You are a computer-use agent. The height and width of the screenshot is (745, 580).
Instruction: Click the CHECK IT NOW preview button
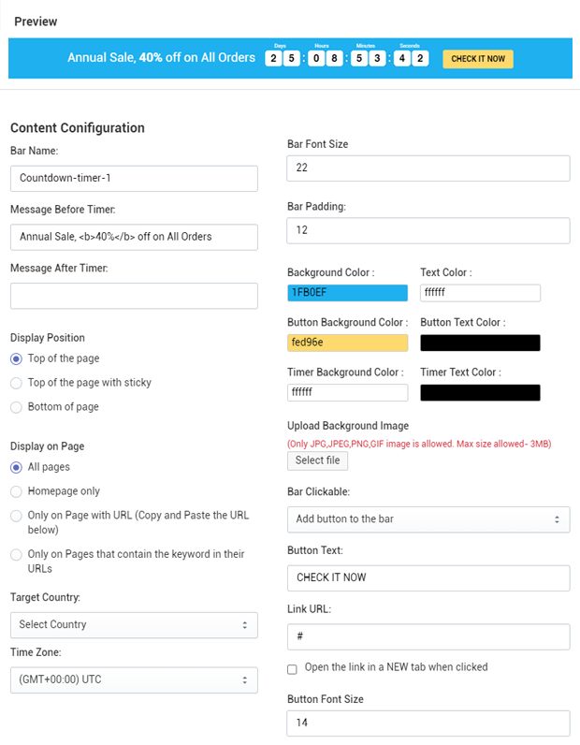coord(478,59)
